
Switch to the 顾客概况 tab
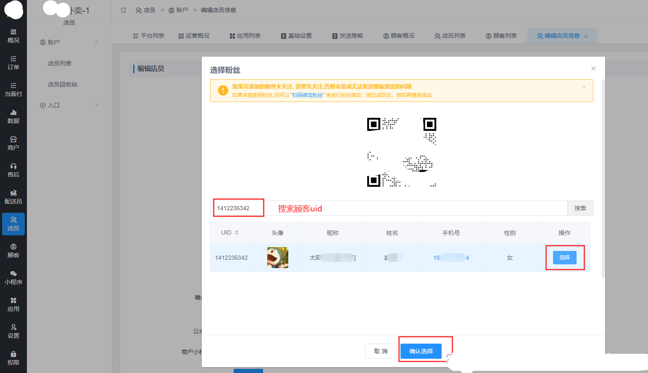(x=399, y=36)
